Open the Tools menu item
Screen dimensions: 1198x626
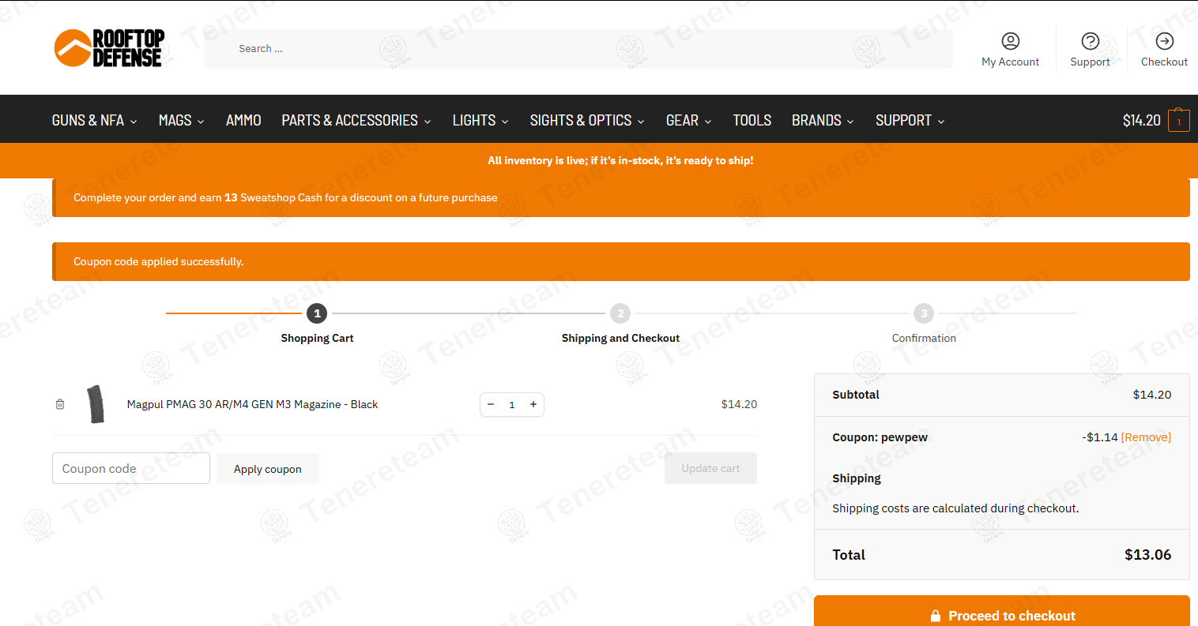tap(752, 120)
